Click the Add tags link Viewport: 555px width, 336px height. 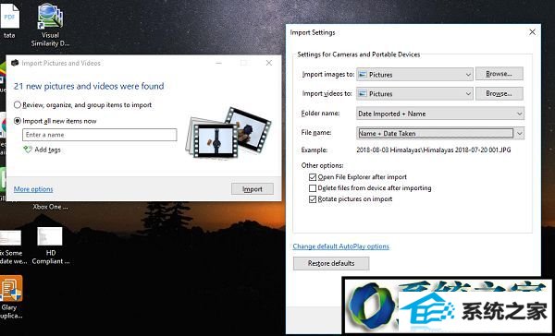pos(47,150)
